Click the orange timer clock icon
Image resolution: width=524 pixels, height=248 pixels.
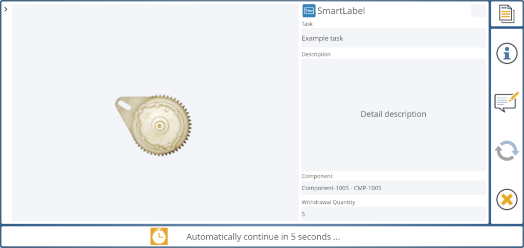(159, 236)
